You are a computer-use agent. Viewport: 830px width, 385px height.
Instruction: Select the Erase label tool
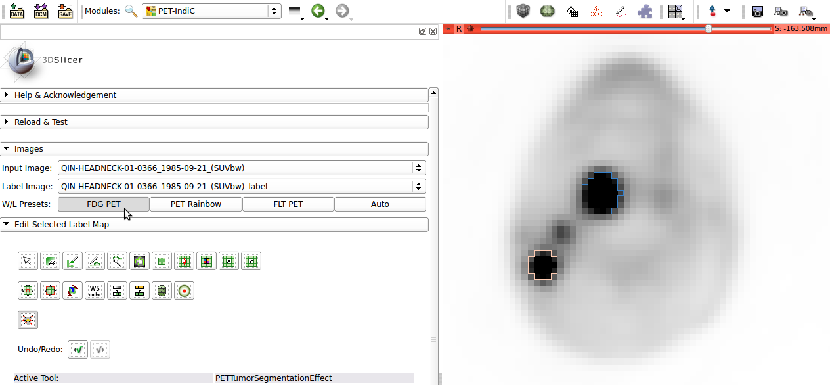(50, 261)
